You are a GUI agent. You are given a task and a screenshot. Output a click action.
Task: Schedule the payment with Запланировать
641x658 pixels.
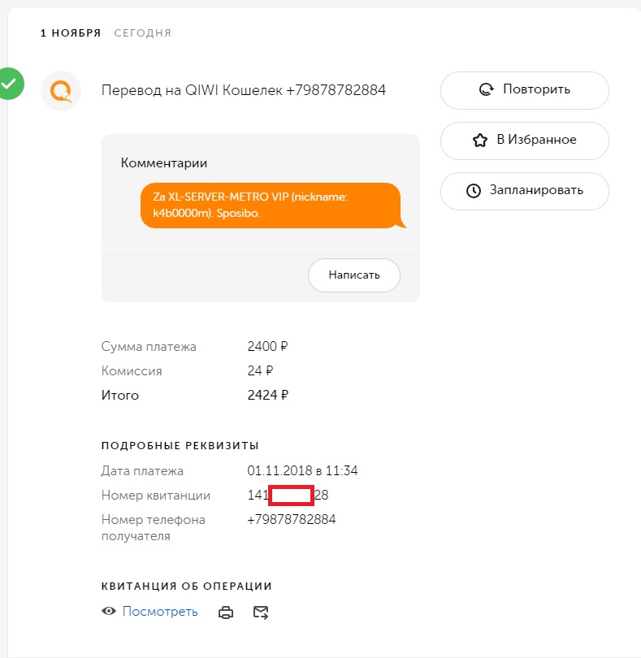(x=524, y=191)
